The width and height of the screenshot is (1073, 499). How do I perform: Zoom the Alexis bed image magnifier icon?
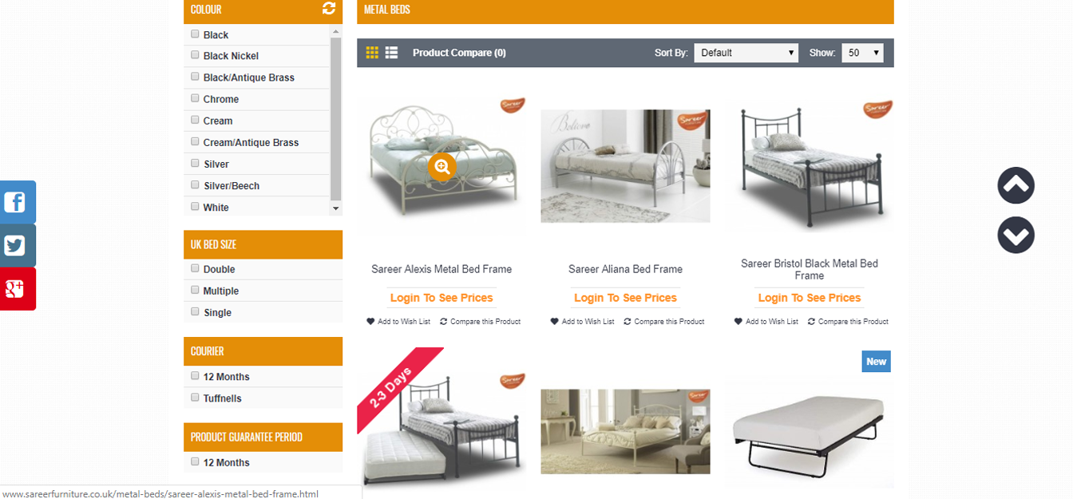[x=441, y=166]
